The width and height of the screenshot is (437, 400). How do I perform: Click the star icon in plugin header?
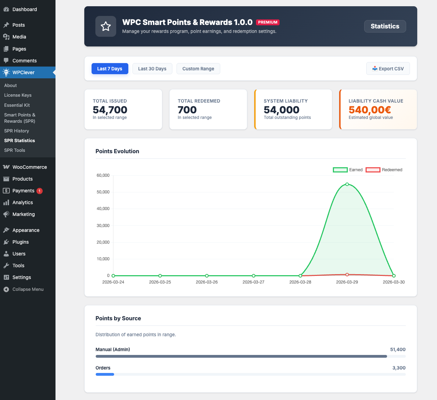pyautogui.click(x=106, y=26)
